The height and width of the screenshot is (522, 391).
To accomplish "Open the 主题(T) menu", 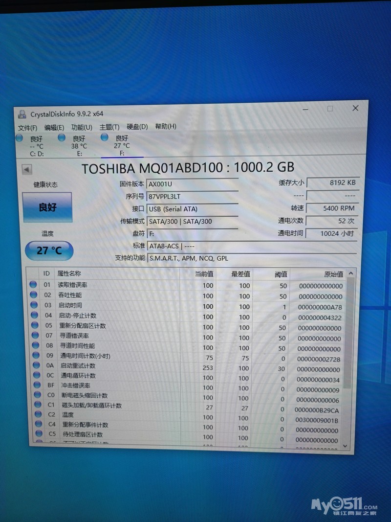I will click(x=109, y=127).
